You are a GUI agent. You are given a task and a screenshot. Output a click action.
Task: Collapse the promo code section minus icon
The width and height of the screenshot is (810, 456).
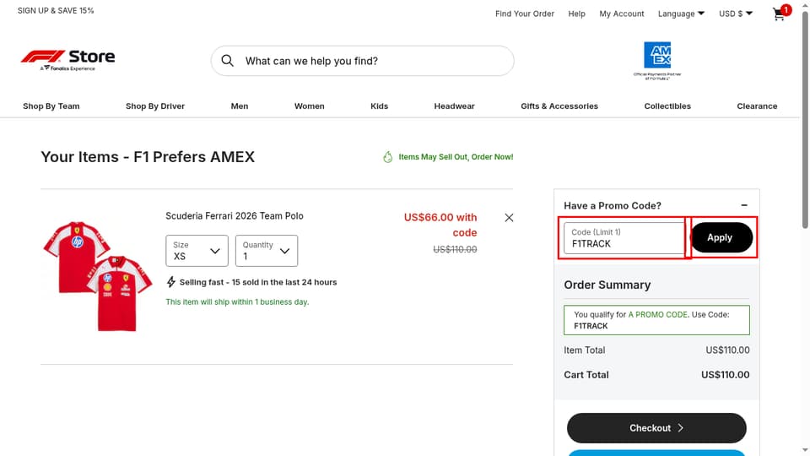coord(744,205)
